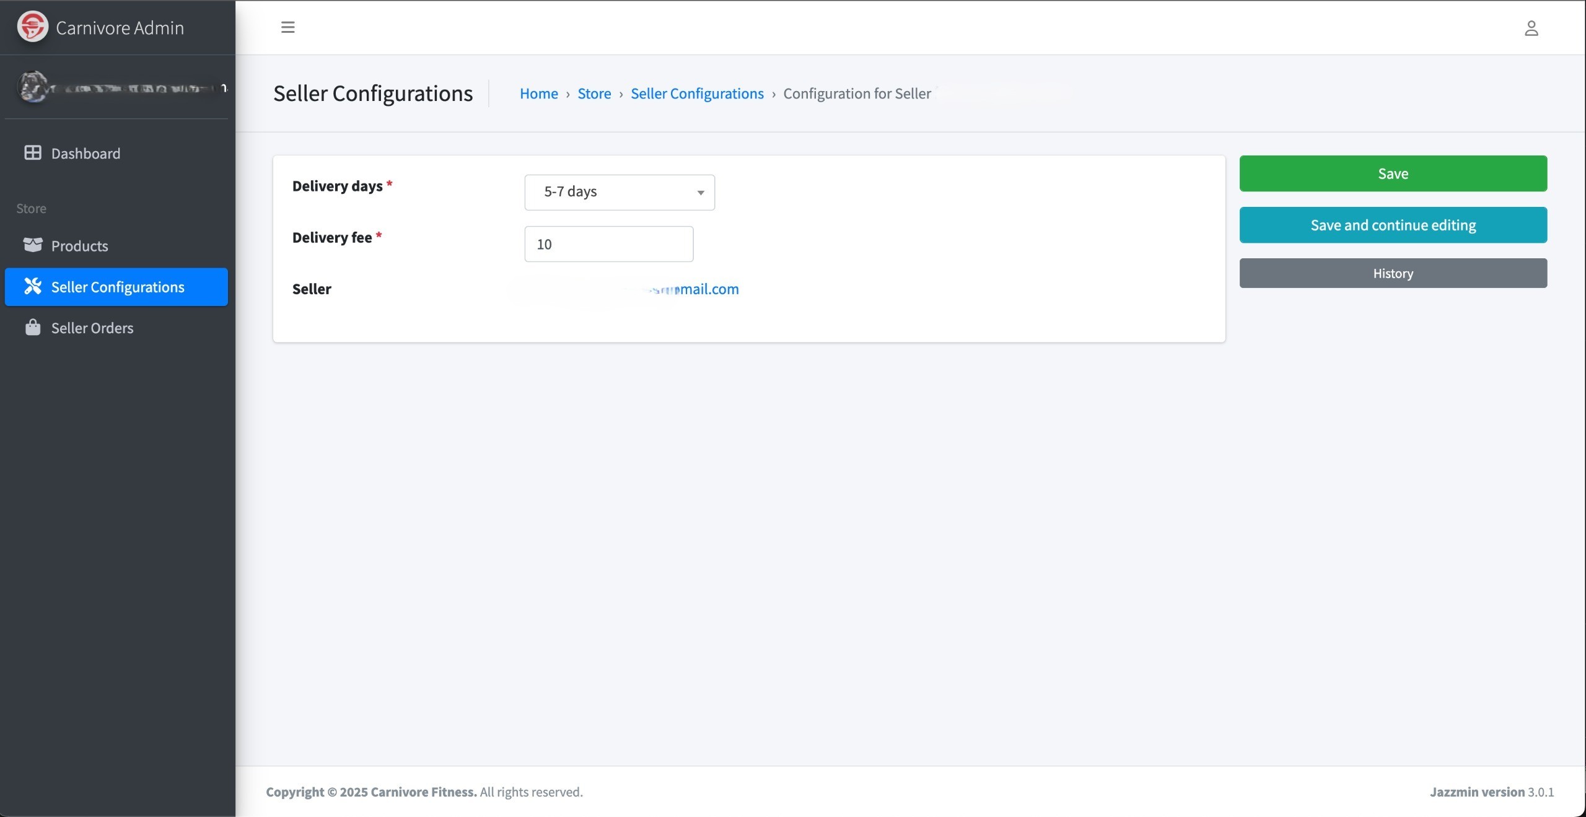
Task: Open the History button
Action: [x=1393, y=273]
